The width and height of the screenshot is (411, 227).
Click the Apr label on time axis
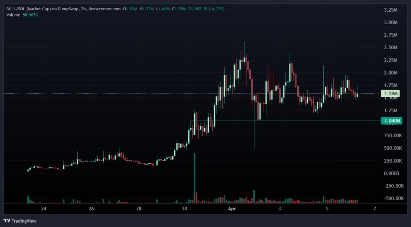click(232, 209)
